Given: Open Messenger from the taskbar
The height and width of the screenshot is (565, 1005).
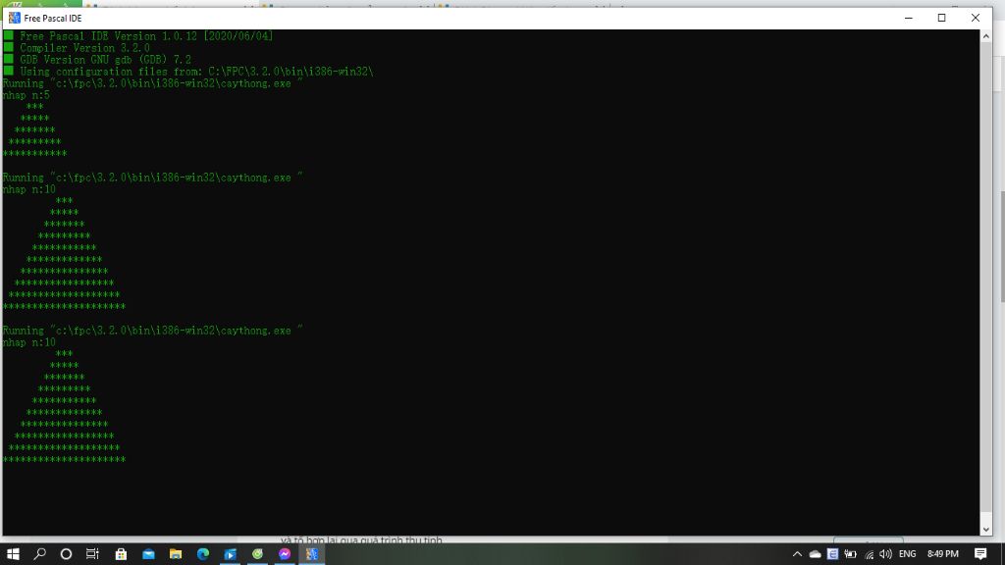Looking at the screenshot, I should tap(285, 554).
